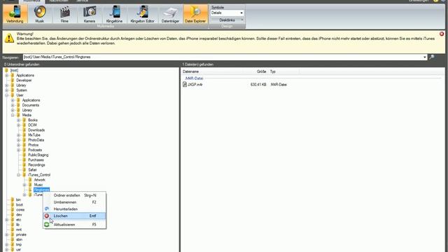Choose Herunterladen from context menu
The image size is (448, 252).
75,209
